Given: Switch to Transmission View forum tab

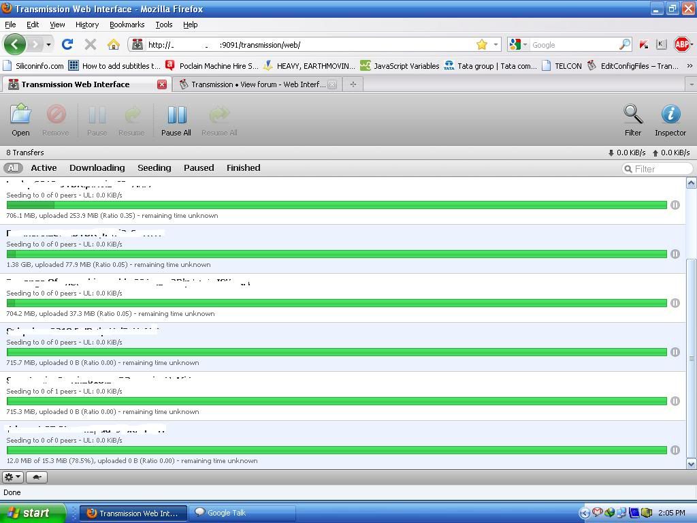Looking at the screenshot, I should (x=257, y=84).
